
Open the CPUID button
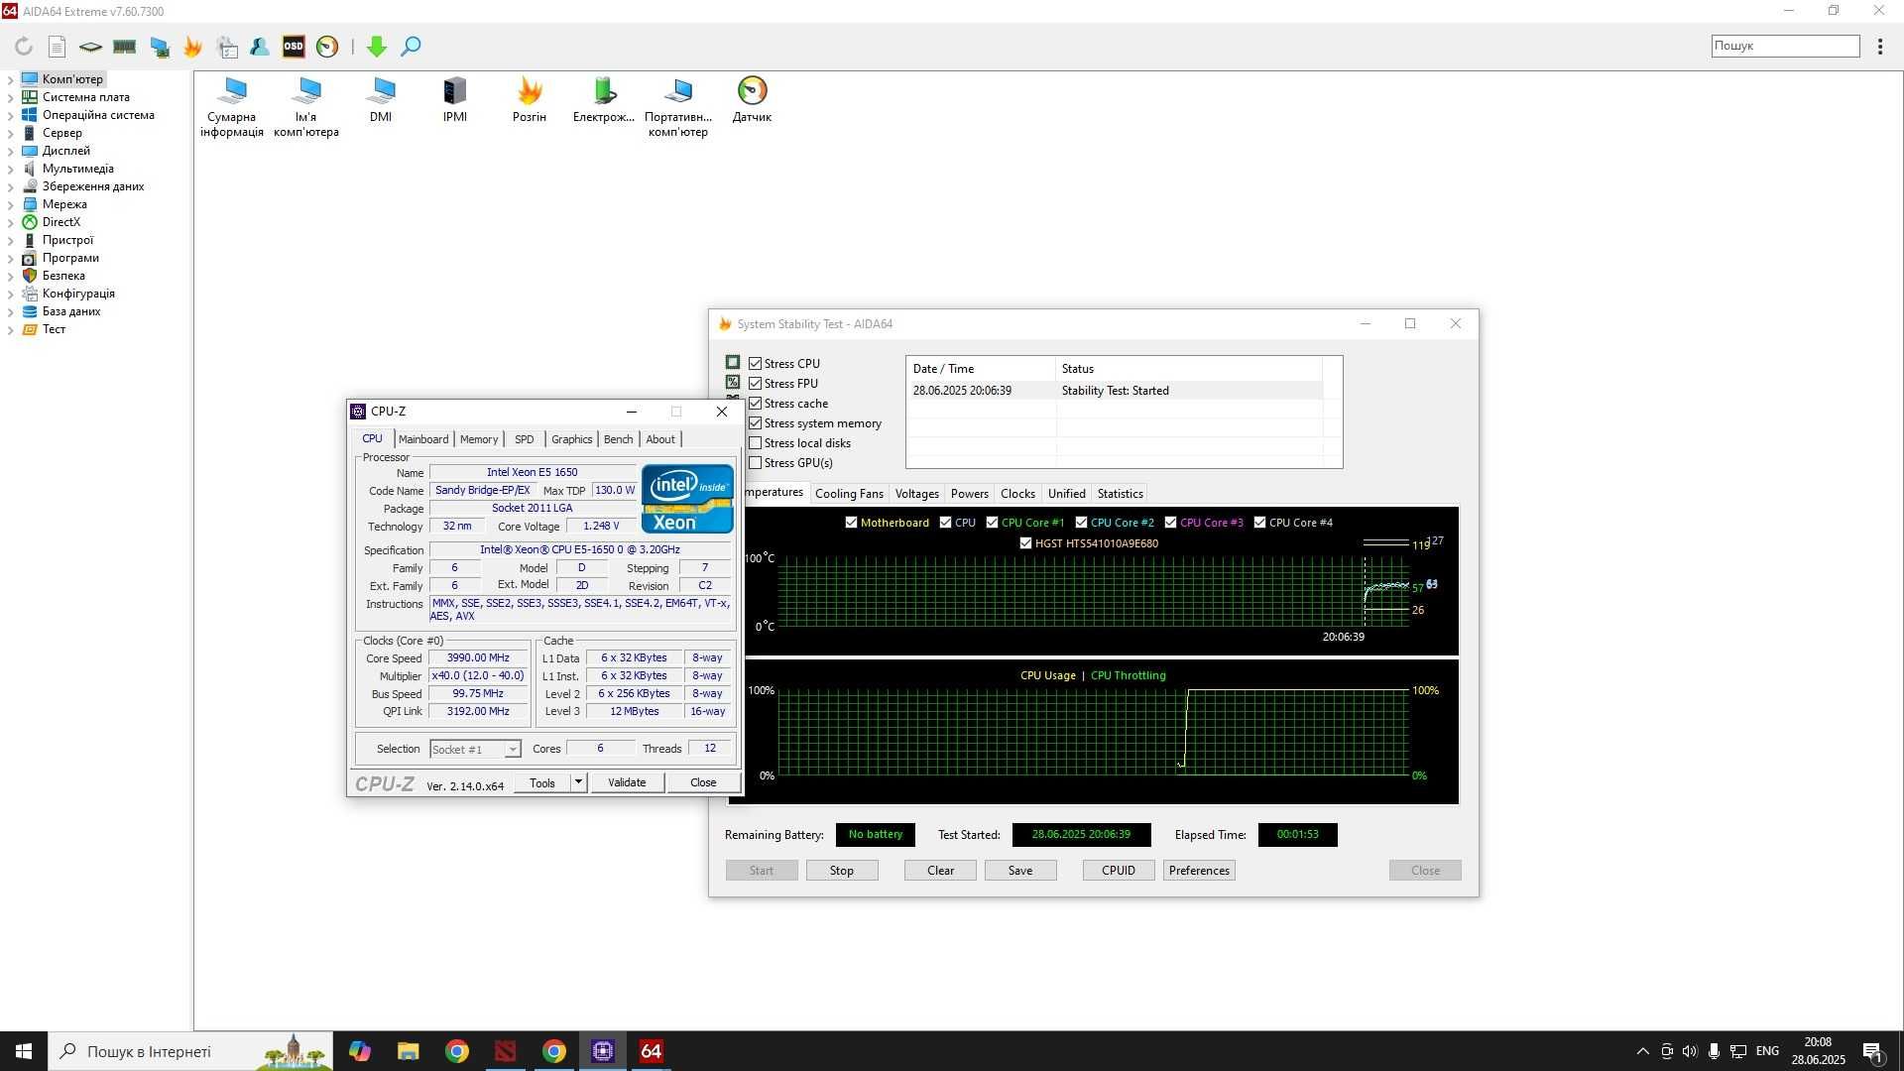pos(1119,871)
